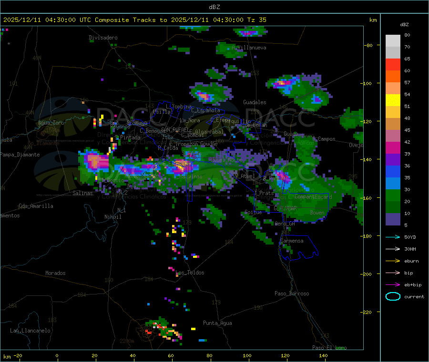The image size is (429, 362).
Task: Pick the light gray swatch between 80 and 70
Action: pos(393,41)
